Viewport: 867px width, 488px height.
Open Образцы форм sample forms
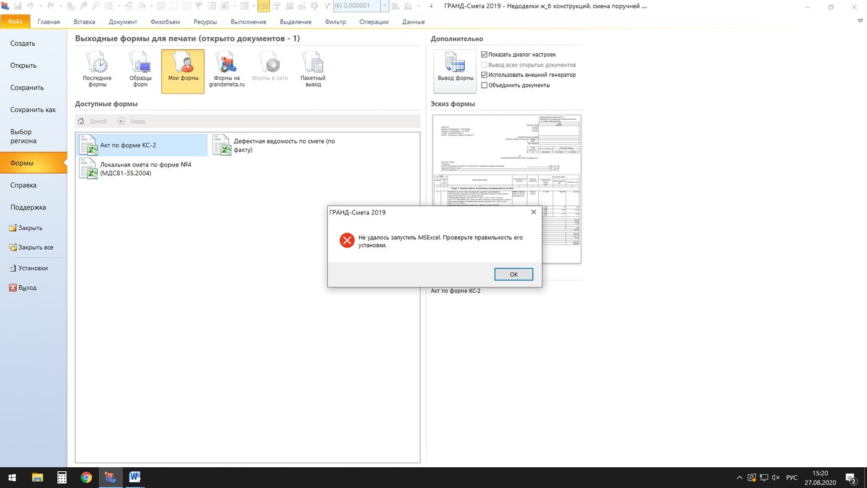(x=140, y=71)
